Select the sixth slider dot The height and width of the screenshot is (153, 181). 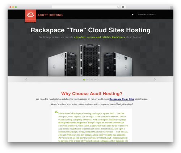coord(97,80)
